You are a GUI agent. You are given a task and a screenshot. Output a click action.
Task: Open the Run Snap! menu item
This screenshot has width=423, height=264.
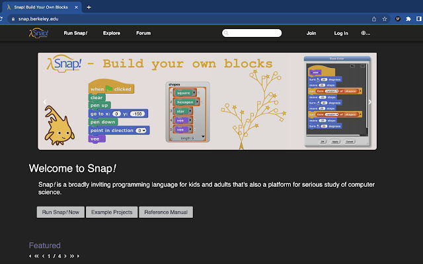(75, 33)
